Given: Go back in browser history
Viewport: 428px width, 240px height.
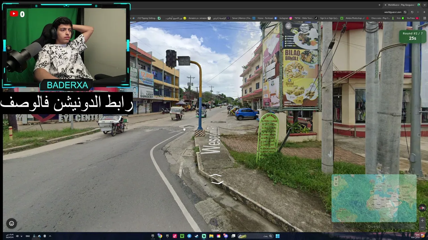Looking at the screenshot, I should tap(424, 12).
